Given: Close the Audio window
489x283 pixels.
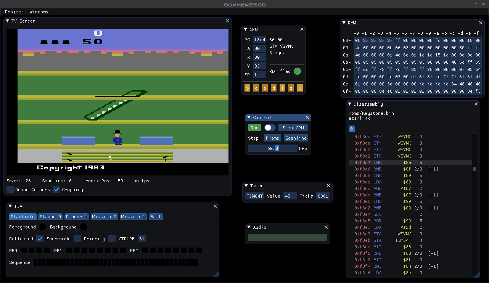Looking at the screenshot, I should [326, 227].
